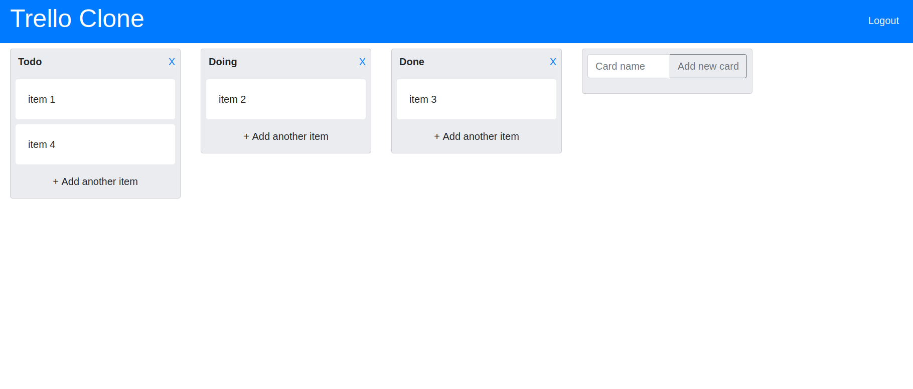Screen dimensions: 913x389
Task: Open the item 1 card
Action: coord(95,99)
